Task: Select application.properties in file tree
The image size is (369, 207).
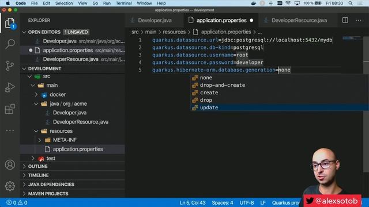Action: click(x=73, y=149)
